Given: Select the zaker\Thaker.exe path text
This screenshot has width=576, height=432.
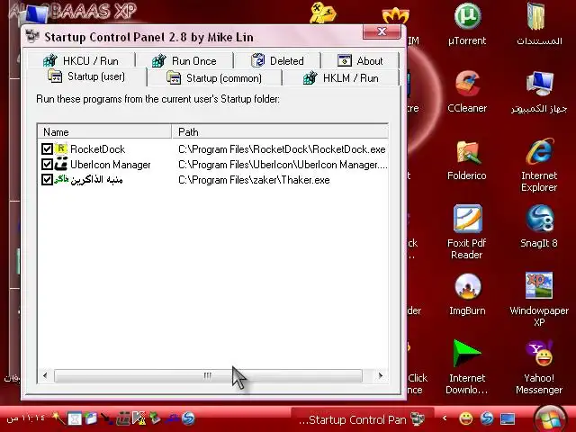Looking at the screenshot, I should [254, 180].
